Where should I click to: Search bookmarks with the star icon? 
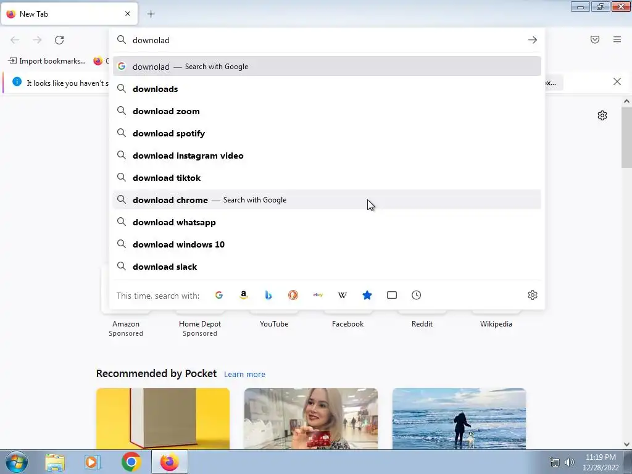click(367, 295)
